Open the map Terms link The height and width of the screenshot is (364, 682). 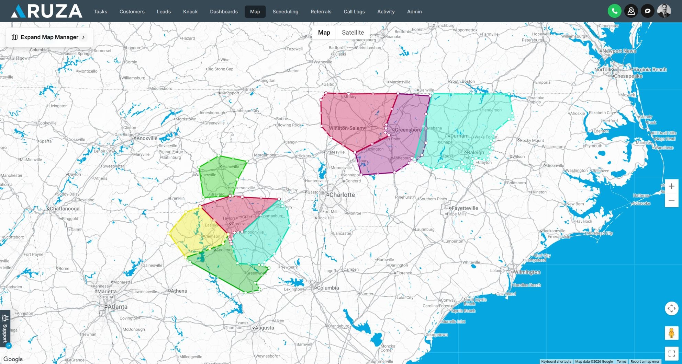click(621, 361)
